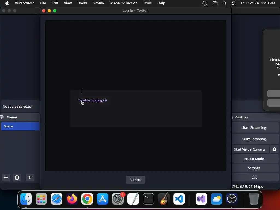This screenshot has height=210, width=280.
Task: Click the No source selected label
Action: click(x=17, y=106)
